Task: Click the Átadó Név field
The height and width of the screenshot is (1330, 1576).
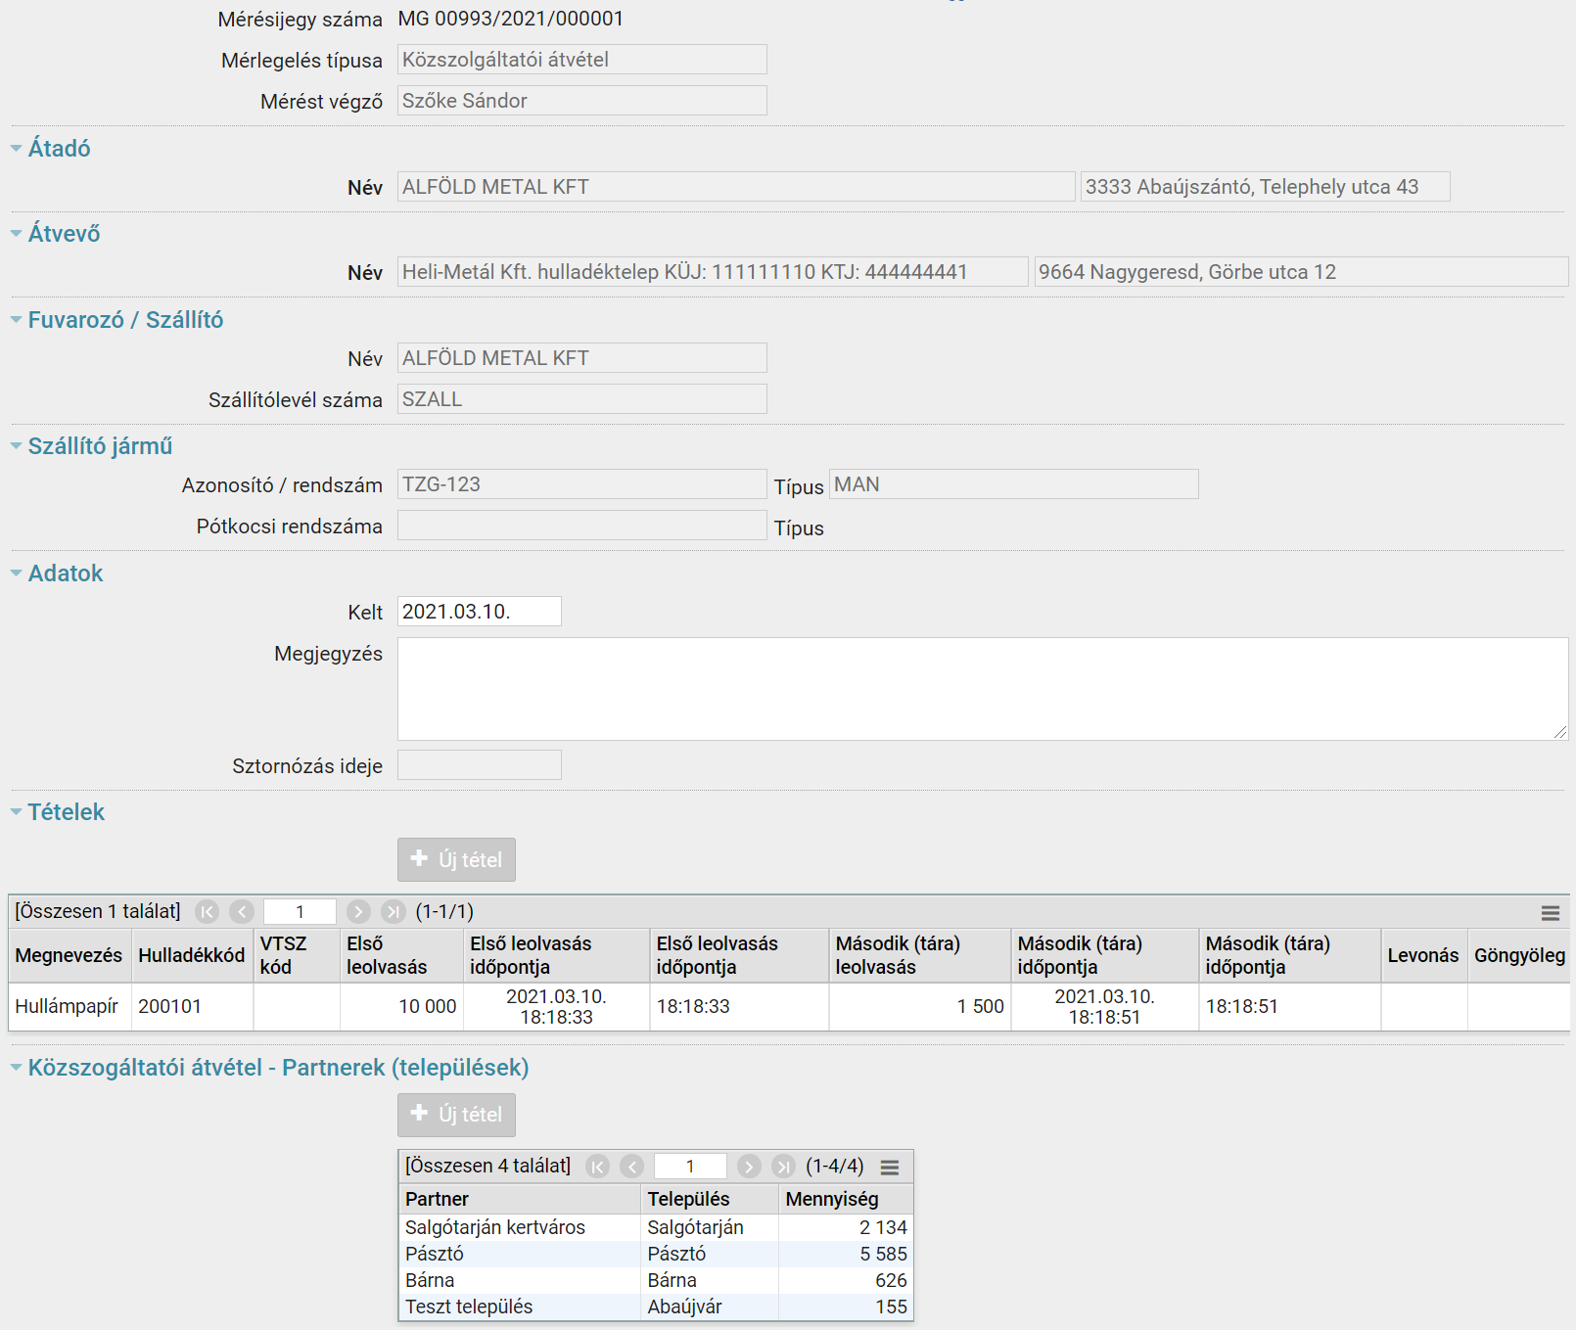Action: (736, 187)
